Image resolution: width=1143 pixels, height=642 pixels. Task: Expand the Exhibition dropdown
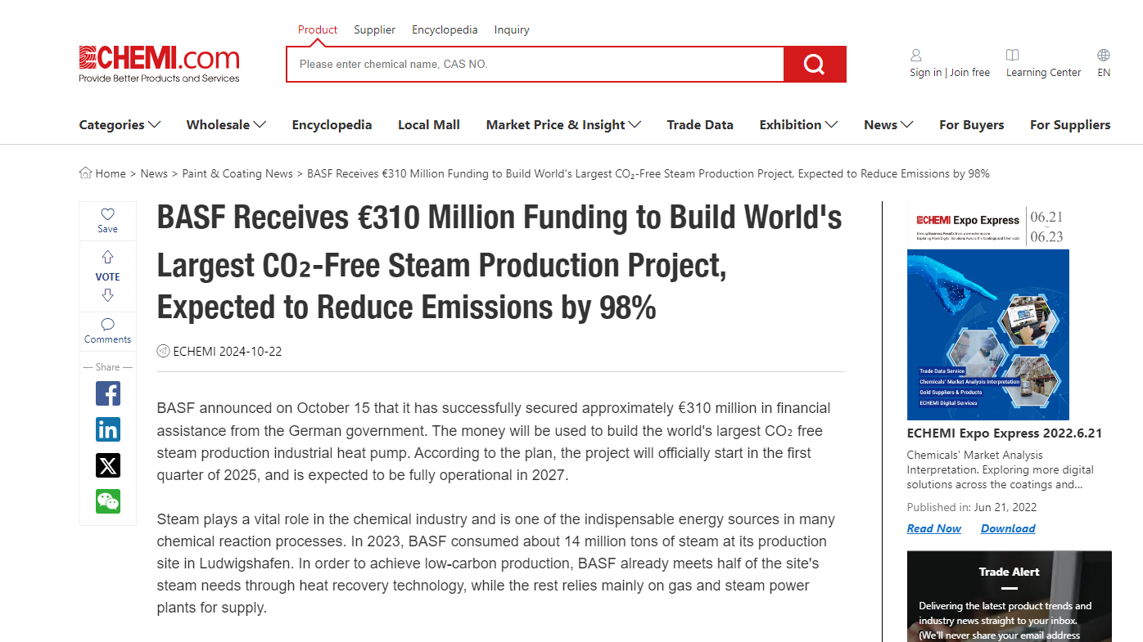coord(798,124)
